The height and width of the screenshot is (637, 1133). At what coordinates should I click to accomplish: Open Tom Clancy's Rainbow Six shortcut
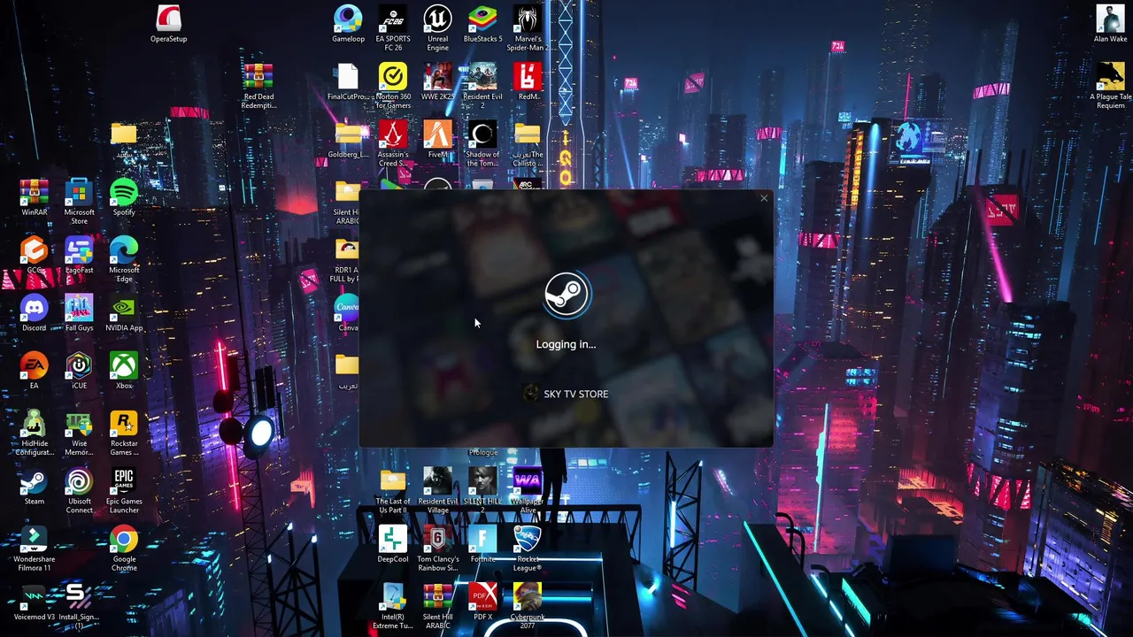[x=437, y=548]
